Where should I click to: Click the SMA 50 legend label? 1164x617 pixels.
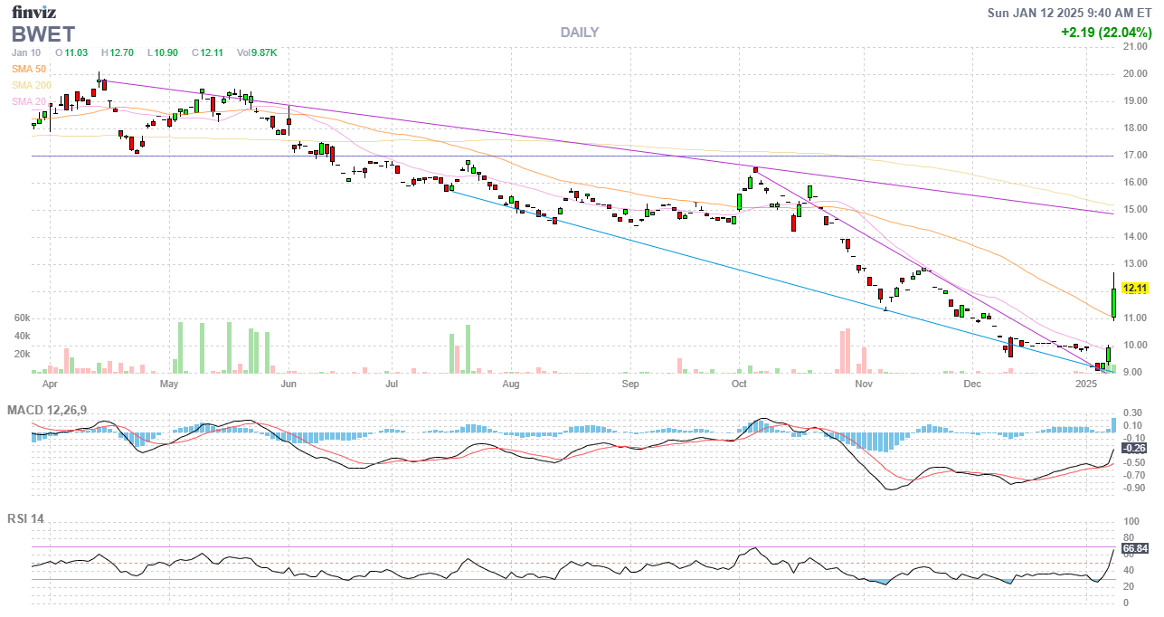point(29,69)
